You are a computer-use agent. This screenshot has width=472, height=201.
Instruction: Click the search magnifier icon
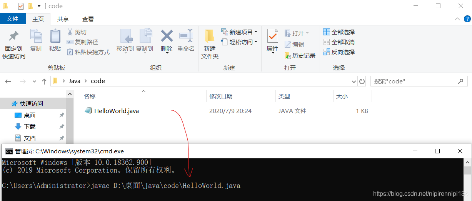coord(461,81)
